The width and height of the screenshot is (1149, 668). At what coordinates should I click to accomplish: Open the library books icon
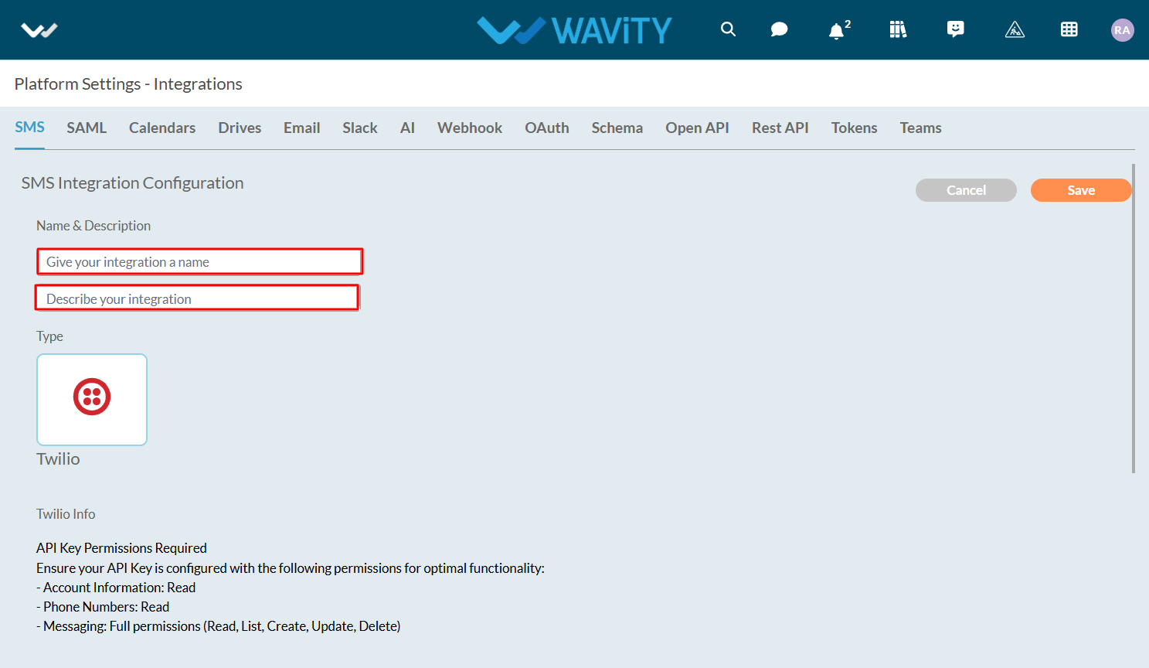898,29
